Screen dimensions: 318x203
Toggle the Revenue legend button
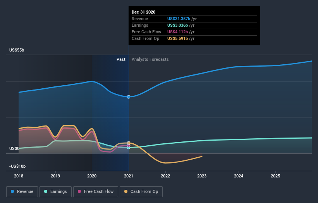point(22,192)
